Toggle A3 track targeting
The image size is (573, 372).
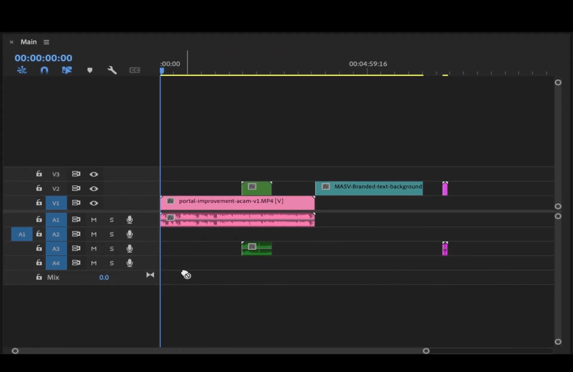tap(56, 248)
